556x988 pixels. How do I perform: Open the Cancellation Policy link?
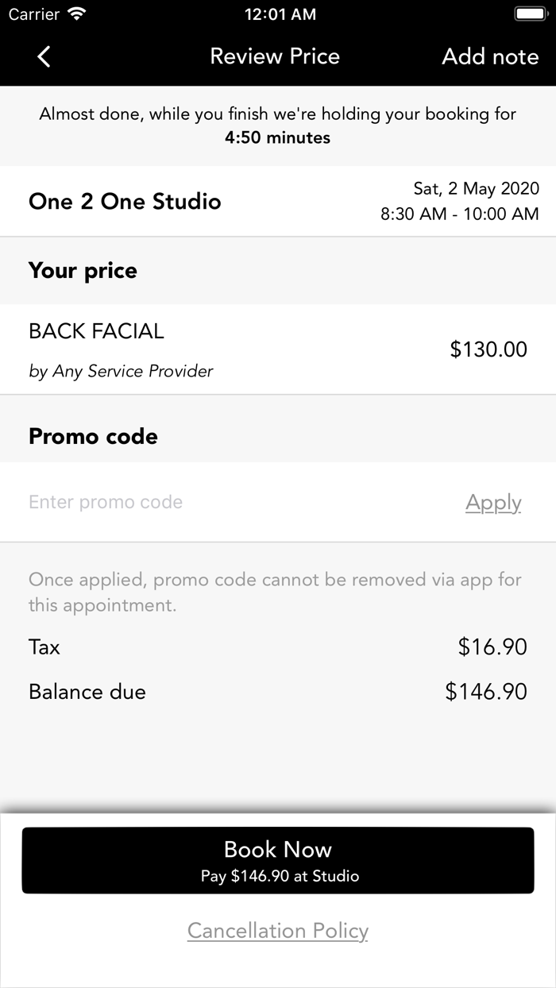tap(278, 931)
